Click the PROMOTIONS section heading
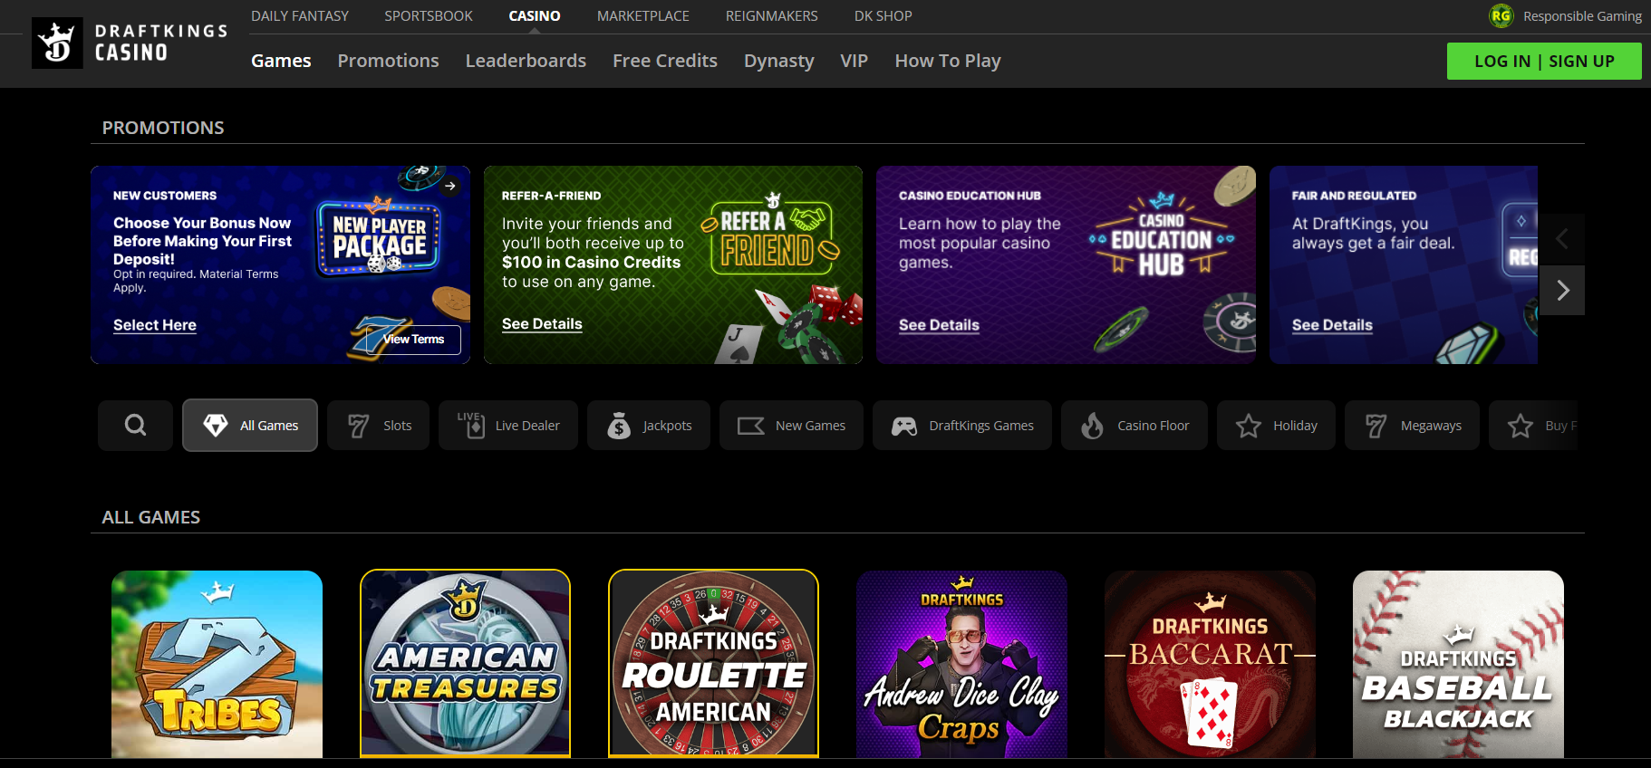This screenshot has width=1651, height=768. [x=163, y=128]
